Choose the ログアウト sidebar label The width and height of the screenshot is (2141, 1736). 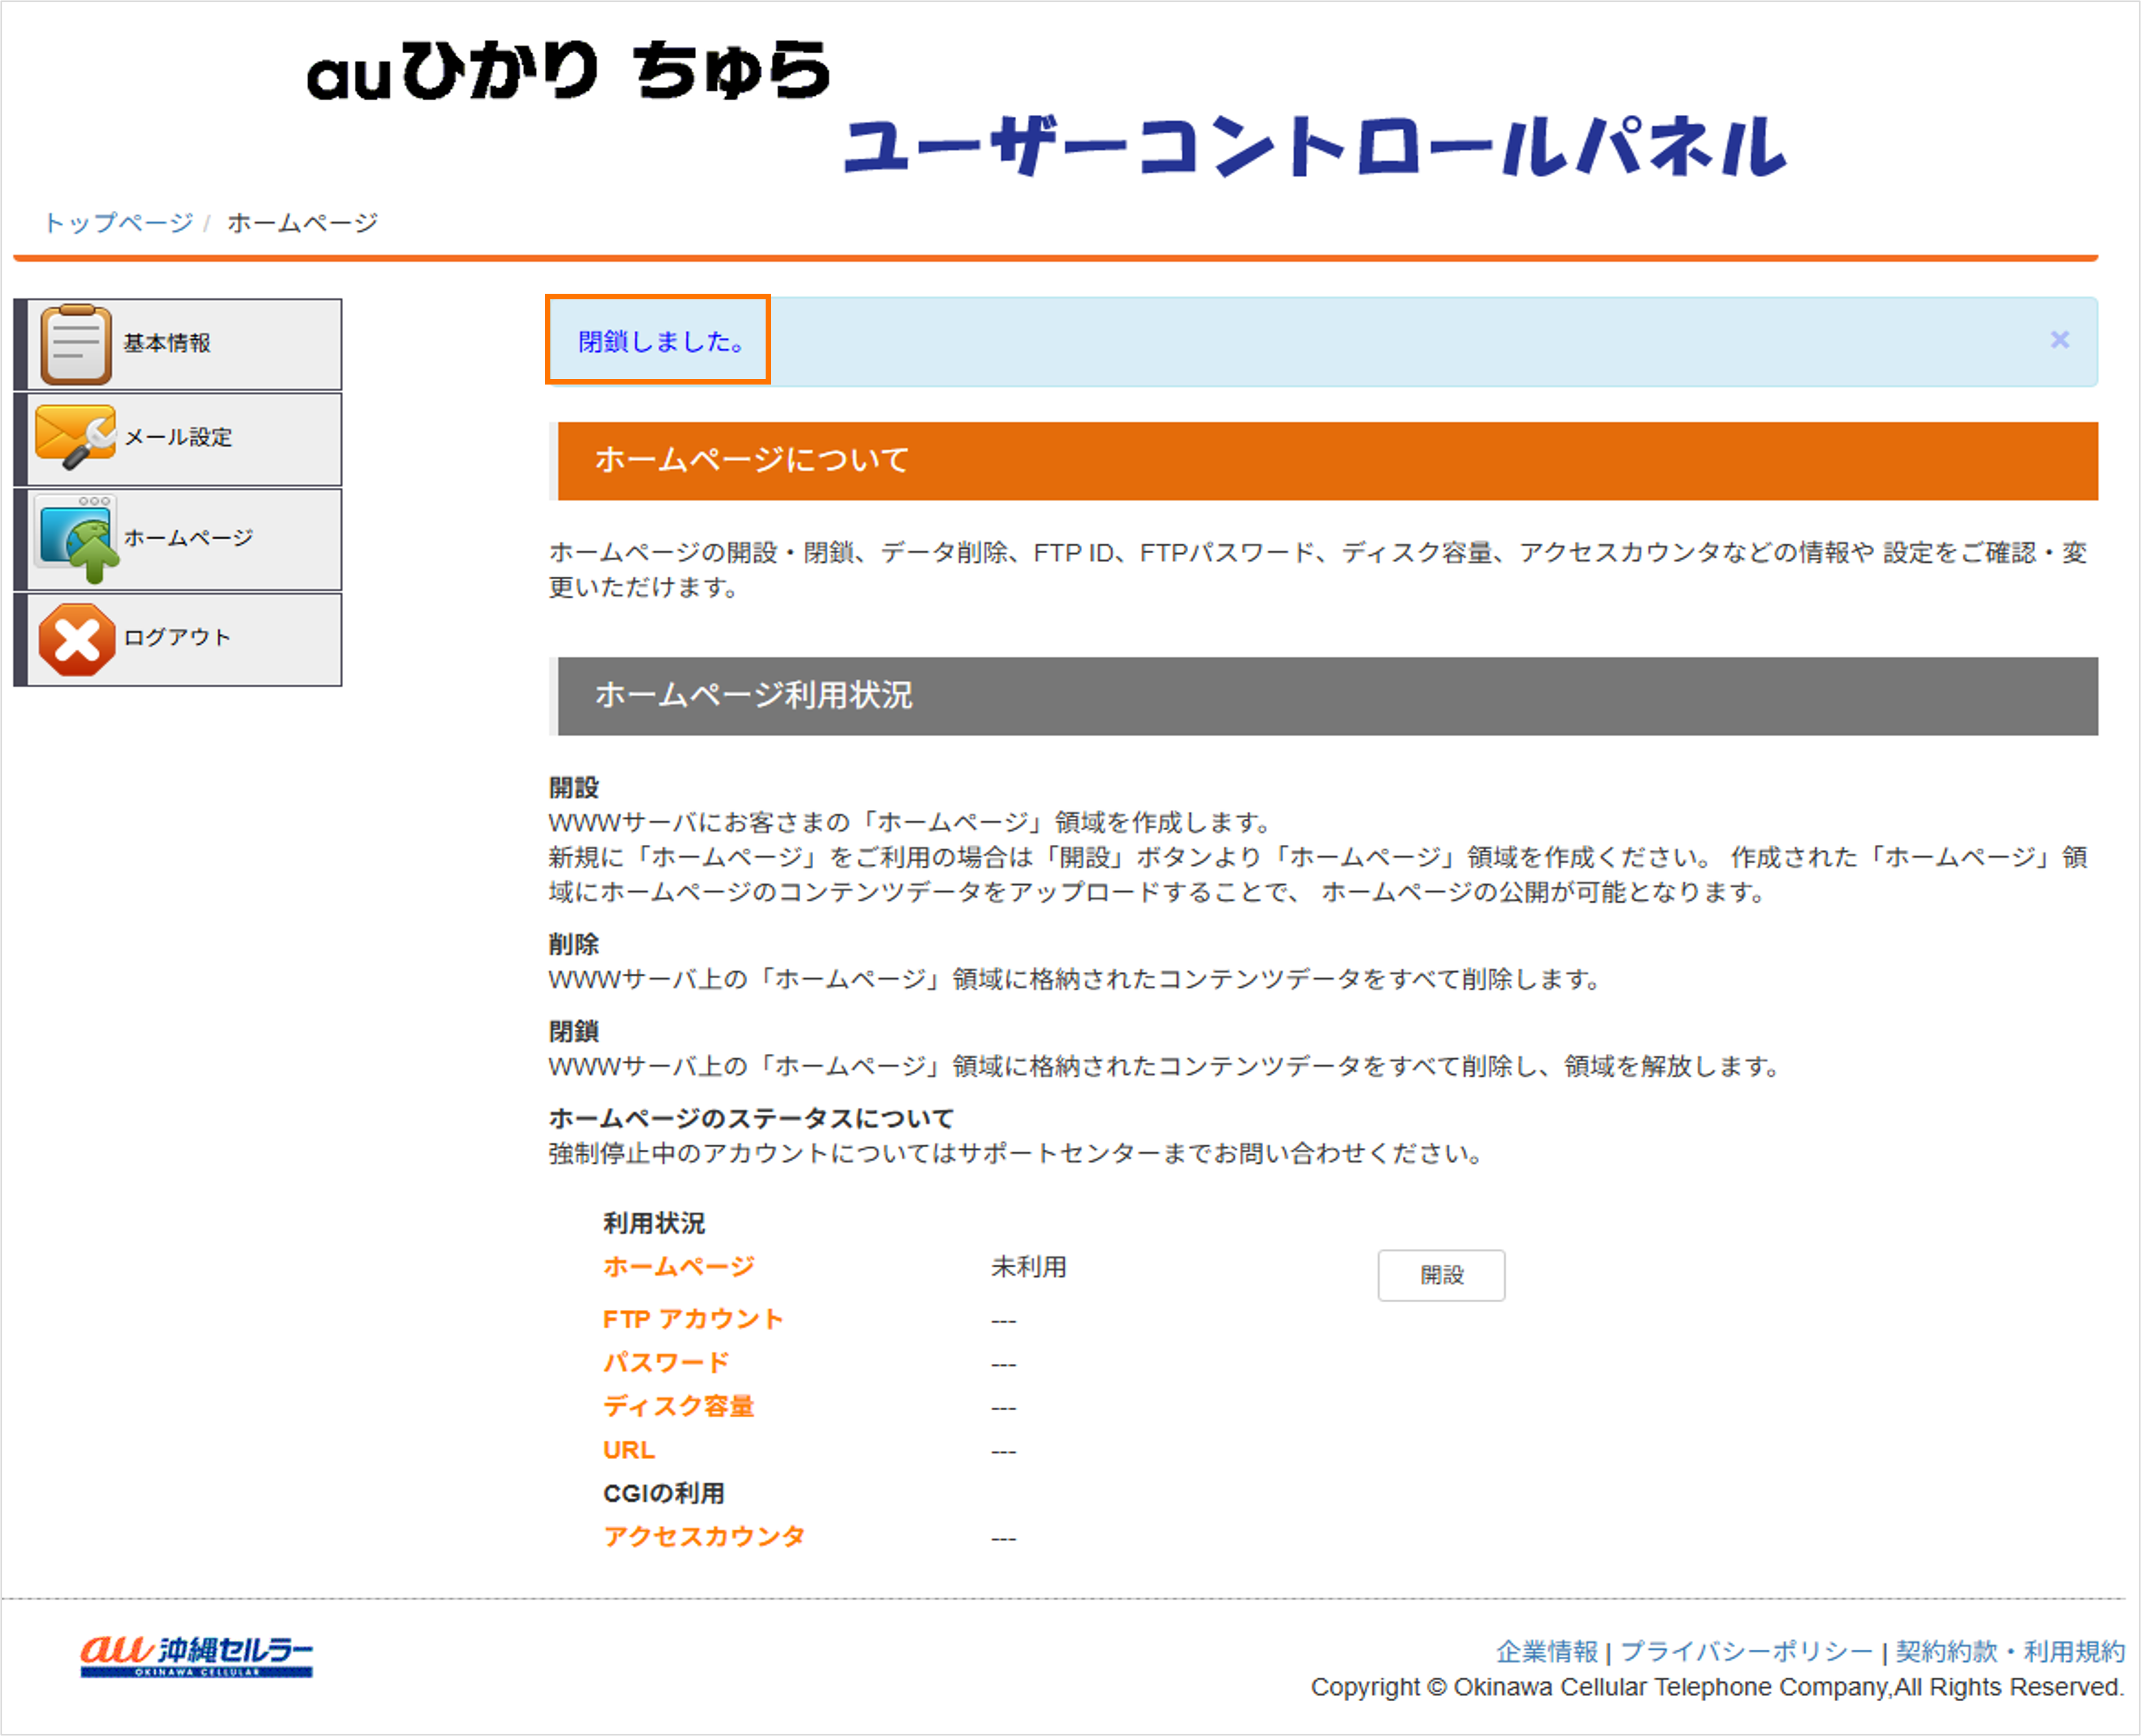coord(177,637)
